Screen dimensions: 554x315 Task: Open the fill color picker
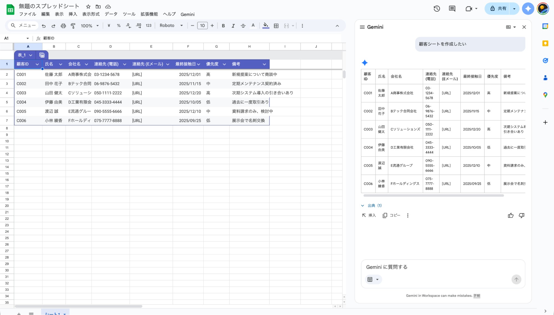pos(265,25)
